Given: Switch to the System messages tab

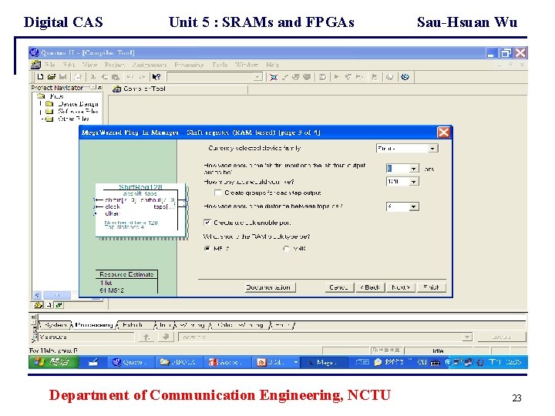Looking at the screenshot, I should 55,325.
